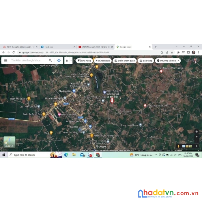Image resolution: width=202 pixels, height=202 pixels.
Task: Click the address bar URL
Action: (x=66, y=53)
